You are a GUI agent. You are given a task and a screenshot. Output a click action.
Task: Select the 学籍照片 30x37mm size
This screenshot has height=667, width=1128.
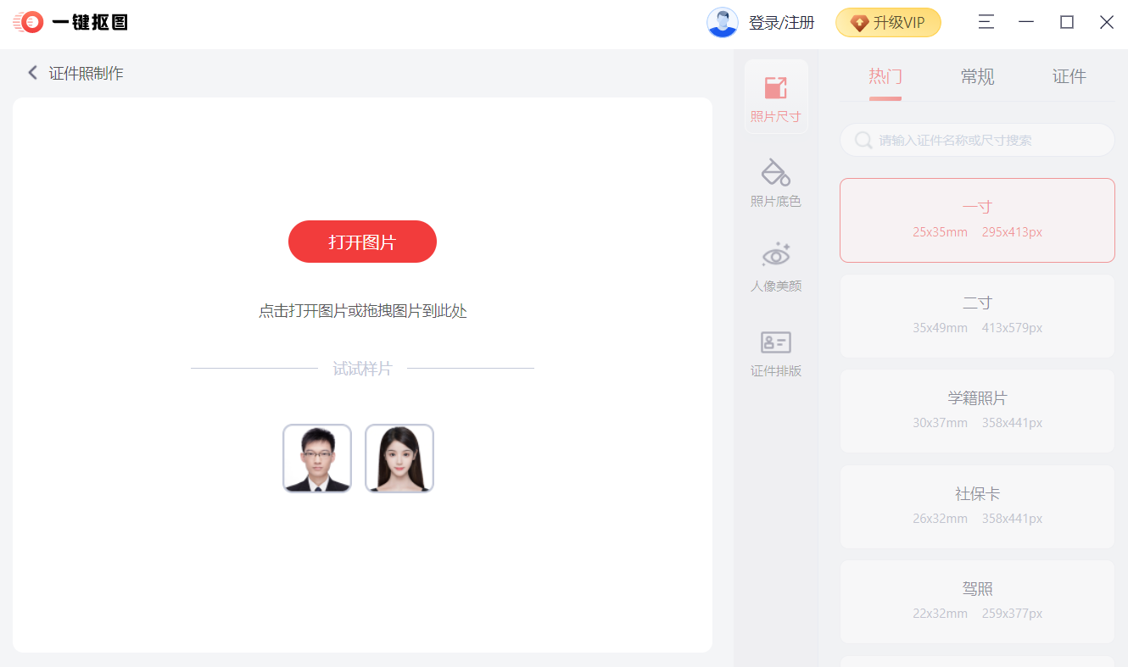(977, 411)
